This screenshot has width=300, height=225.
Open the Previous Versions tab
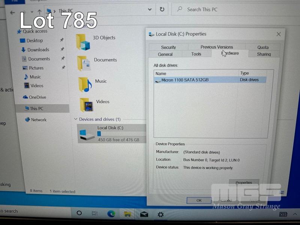point(216,47)
